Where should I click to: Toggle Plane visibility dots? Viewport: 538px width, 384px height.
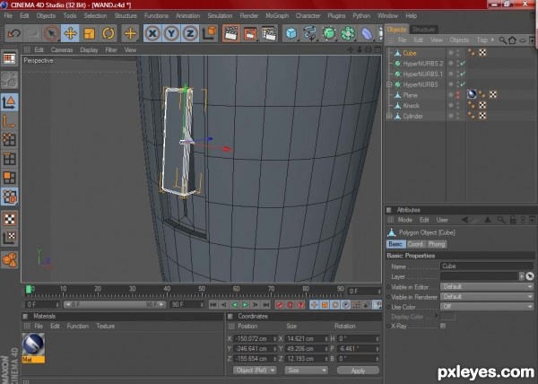457,95
